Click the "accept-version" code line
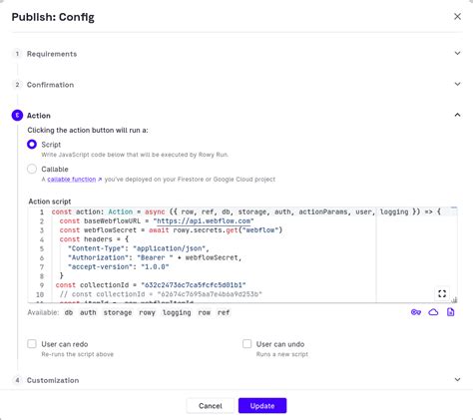This screenshot has width=473, height=420. point(119,266)
